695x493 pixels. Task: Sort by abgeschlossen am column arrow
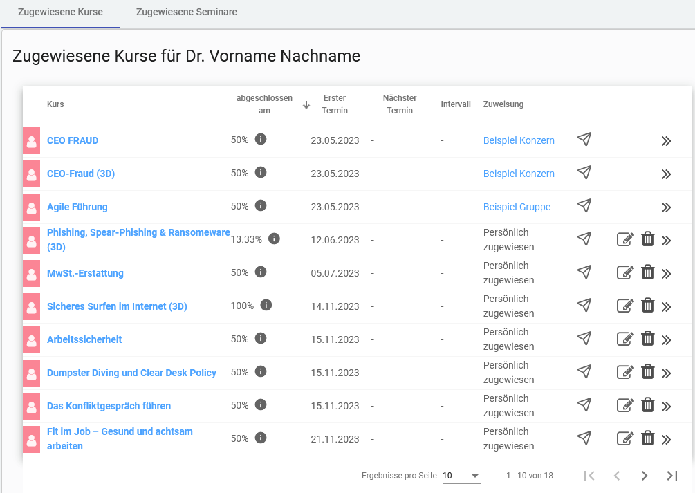pos(306,105)
